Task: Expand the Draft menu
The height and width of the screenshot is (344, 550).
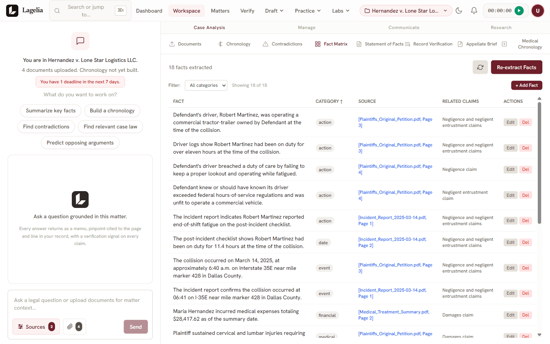Action: click(274, 11)
